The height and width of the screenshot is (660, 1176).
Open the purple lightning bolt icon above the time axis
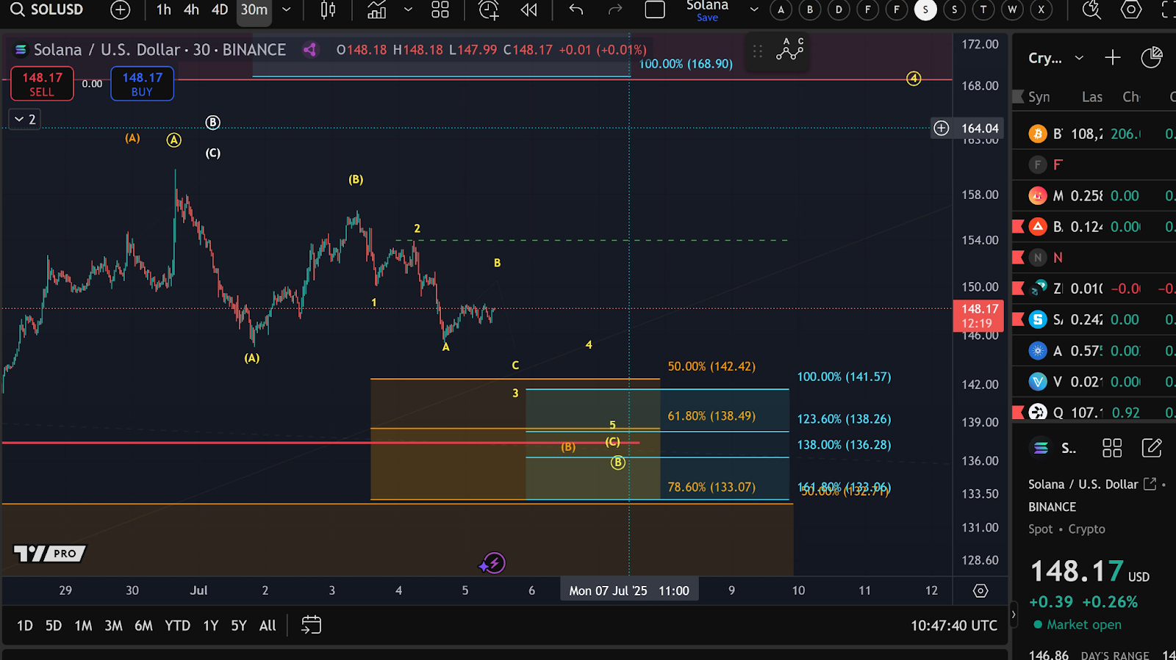pos(493,563)
